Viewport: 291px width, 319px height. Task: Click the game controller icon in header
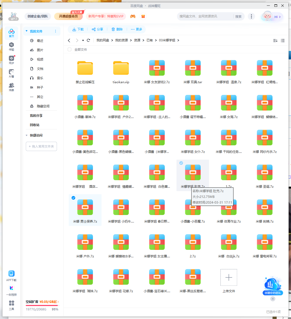(x=133, y=16)
